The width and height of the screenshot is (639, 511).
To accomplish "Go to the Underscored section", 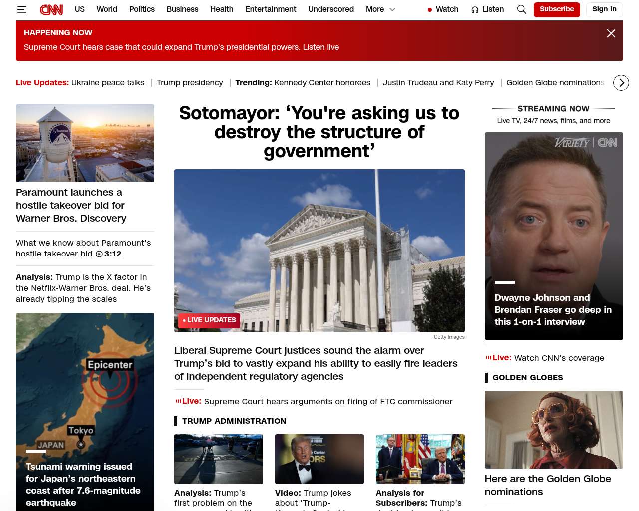I will [x=331, y=9].
